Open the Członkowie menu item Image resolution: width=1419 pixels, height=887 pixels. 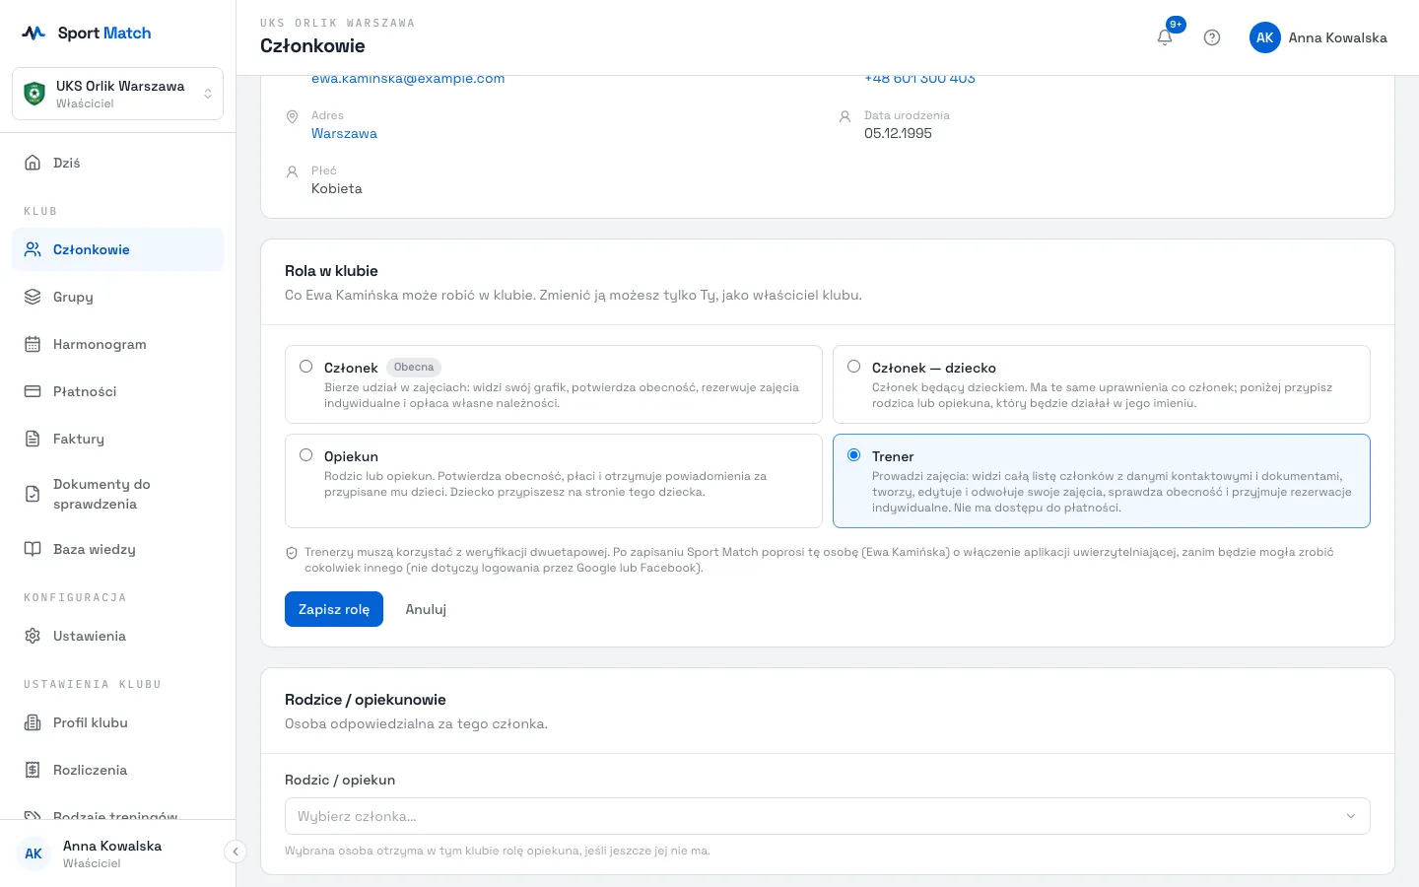point(117,249)
